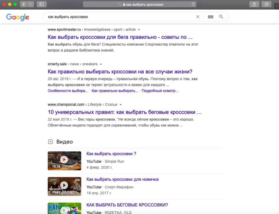Open sitelink 'Подробный осмотр...'
Viewport: 279px width, 214px height.
(160, 91)
